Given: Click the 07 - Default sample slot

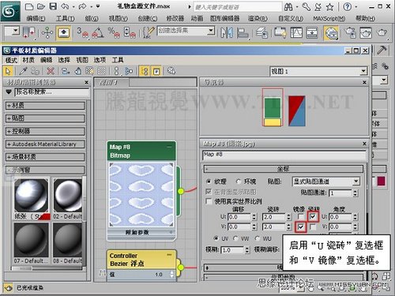Looking at the screenshot, I should tap(31, 239).
